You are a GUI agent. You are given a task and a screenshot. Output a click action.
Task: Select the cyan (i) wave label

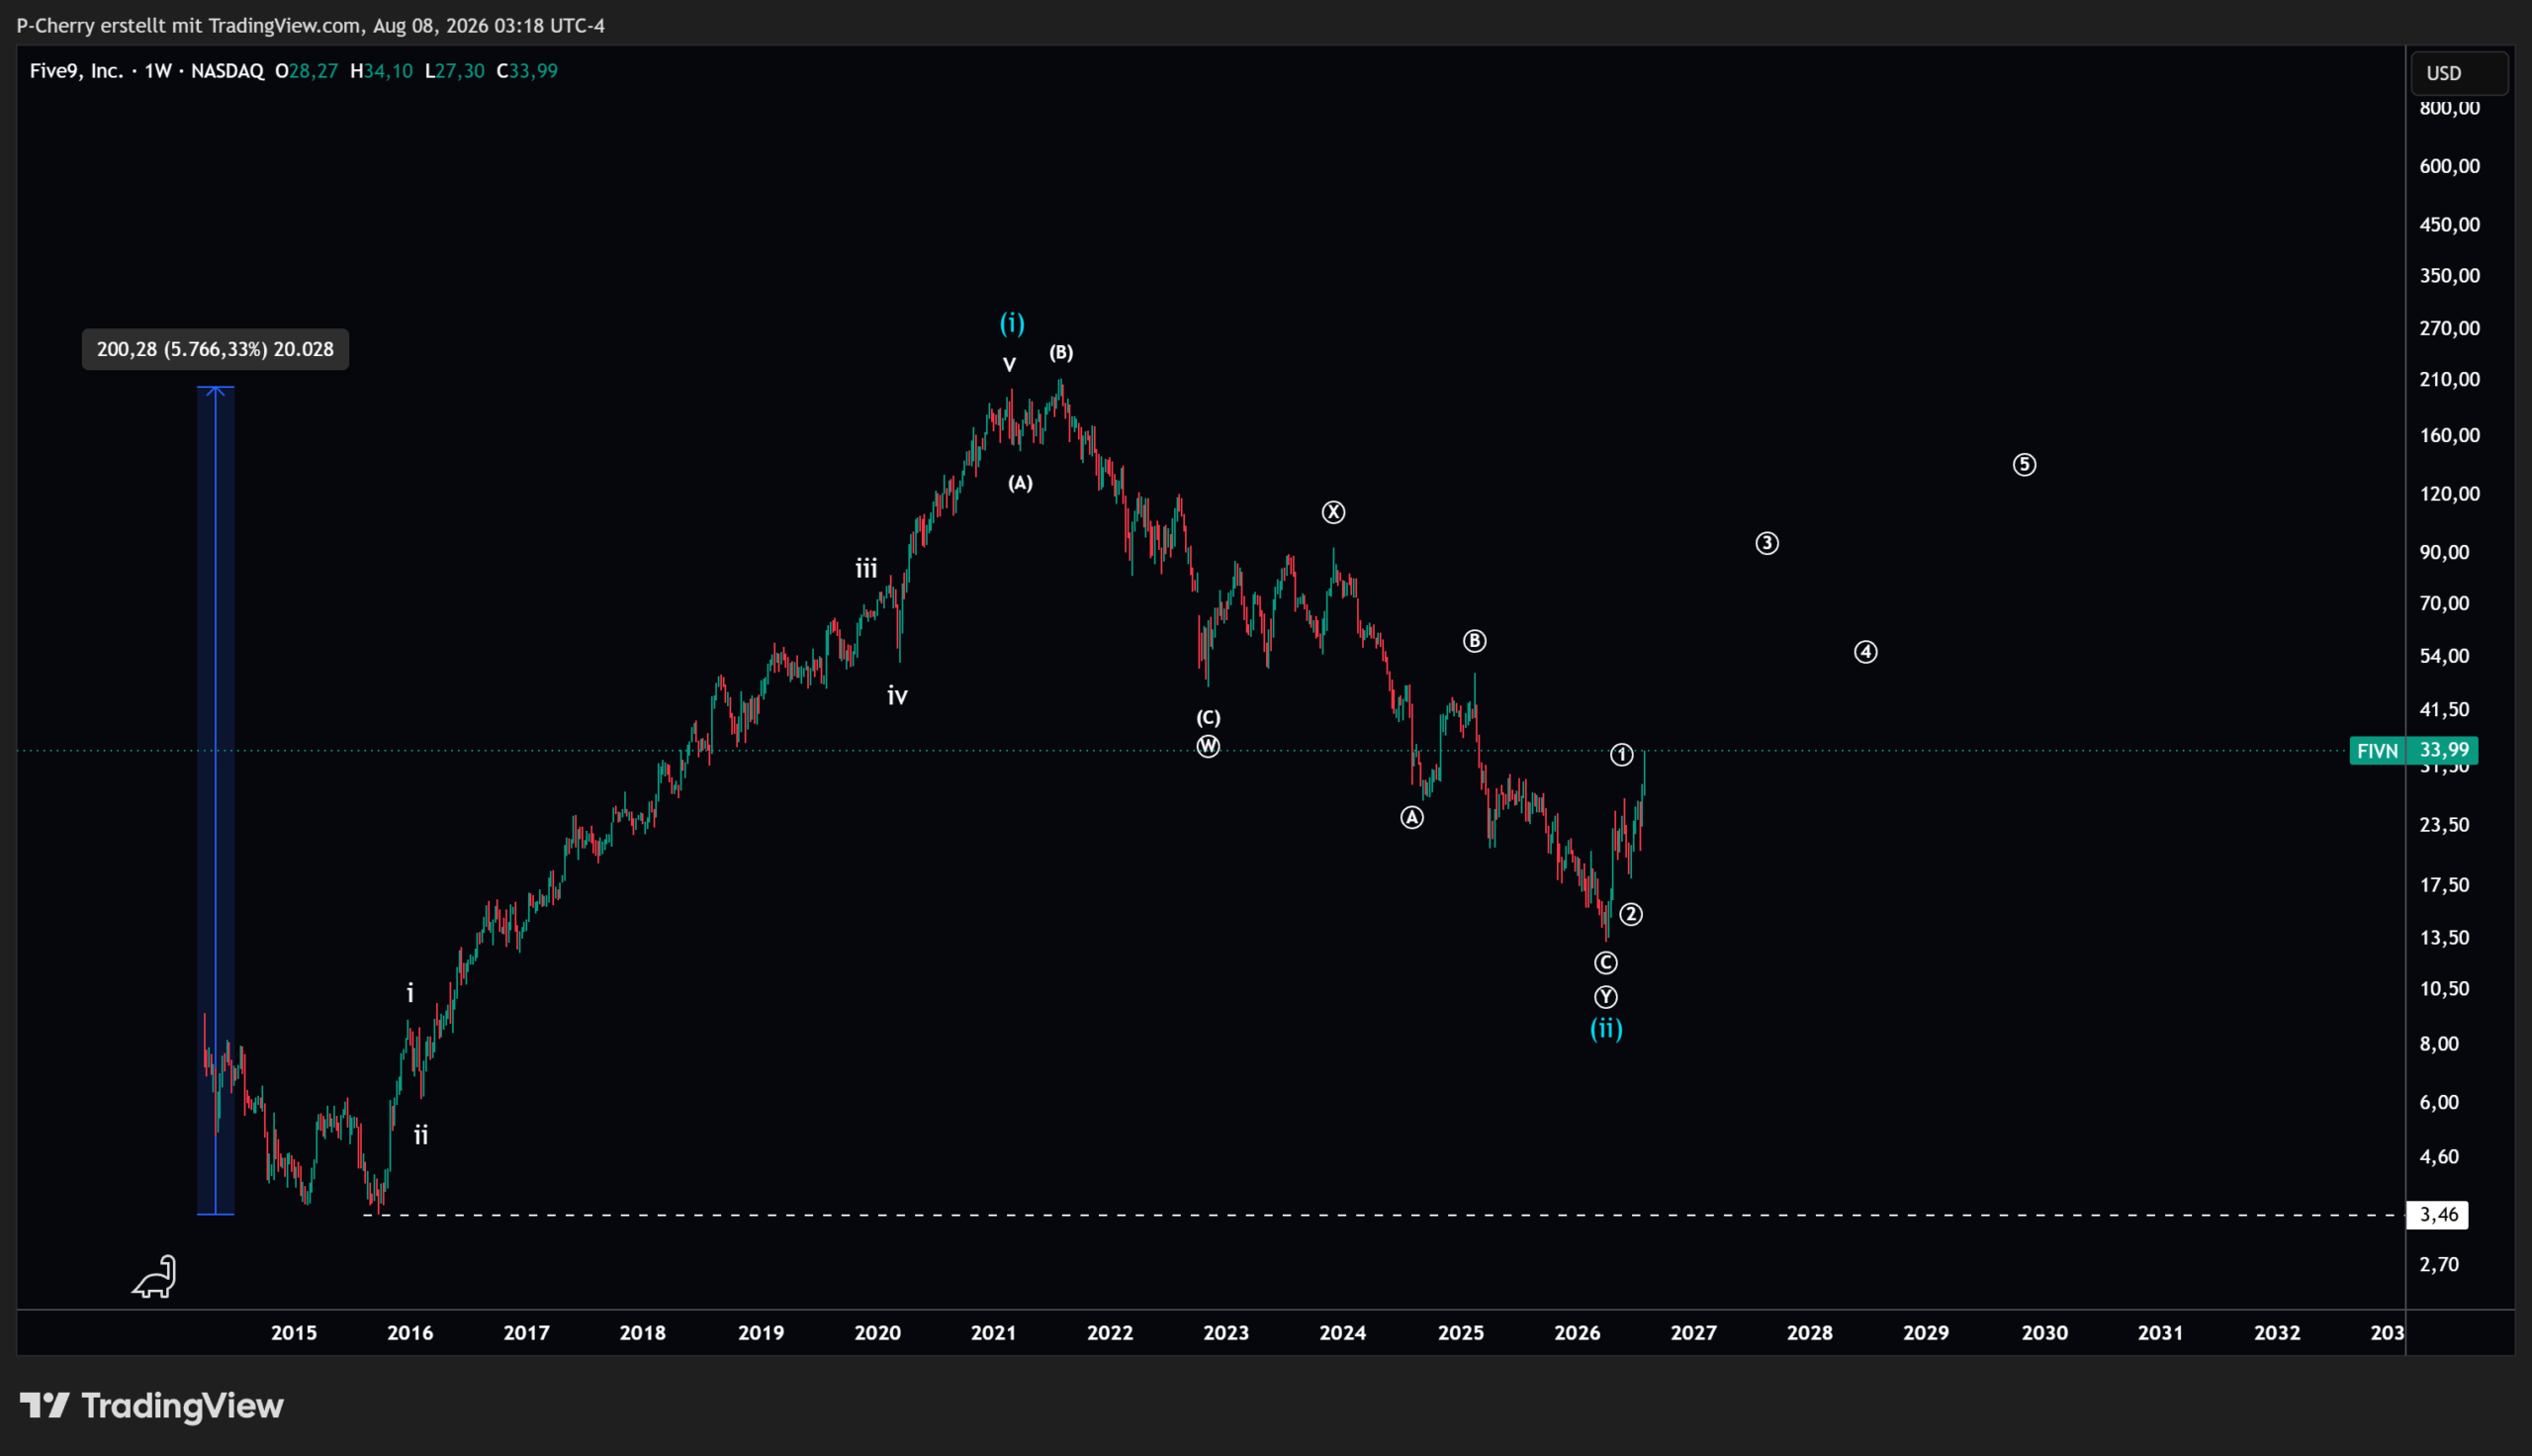click(1013, 322)
